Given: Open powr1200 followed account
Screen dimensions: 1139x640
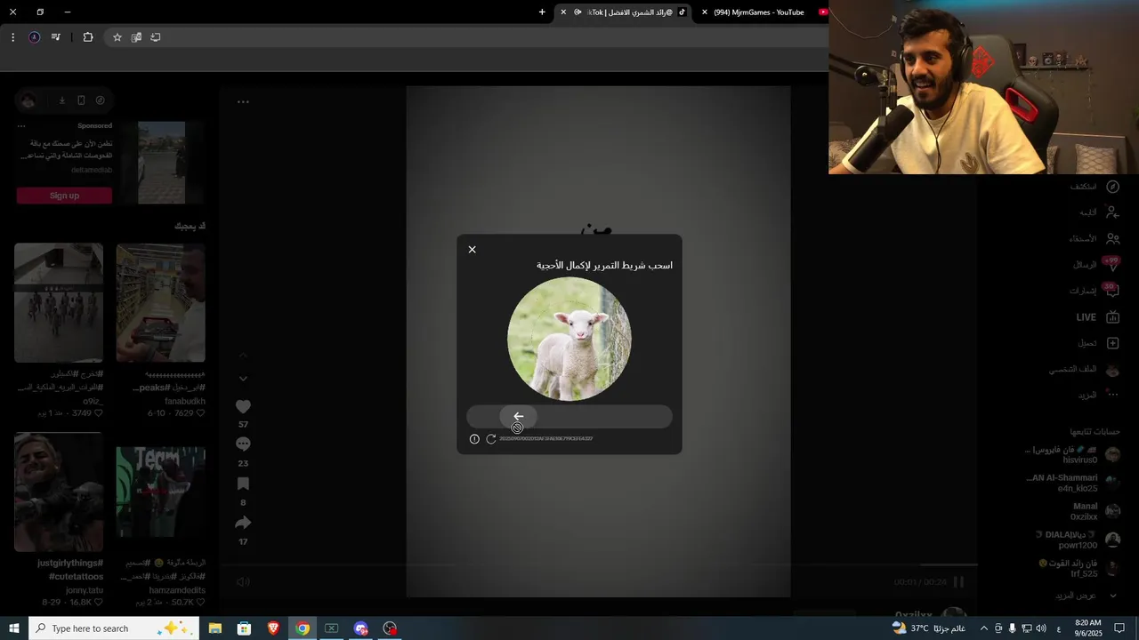Looking at the screenshot, I should coord(1077,540).
